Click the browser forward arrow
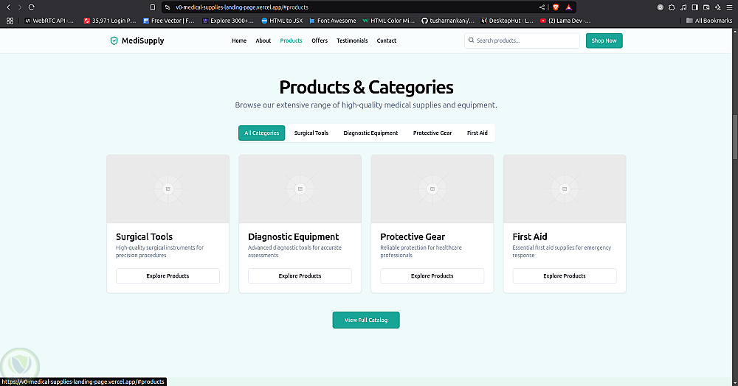 tap(20, 7)
